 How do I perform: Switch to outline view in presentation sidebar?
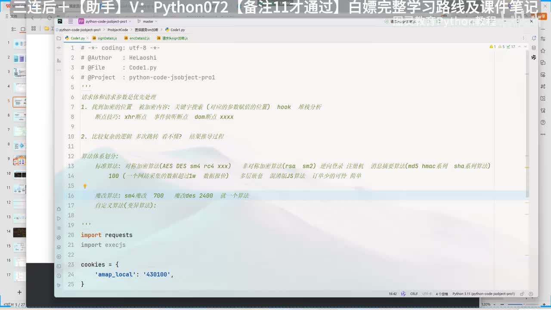click(14, 29)
